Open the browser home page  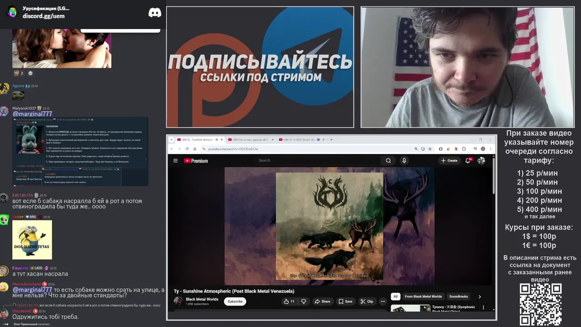(195, 149)
